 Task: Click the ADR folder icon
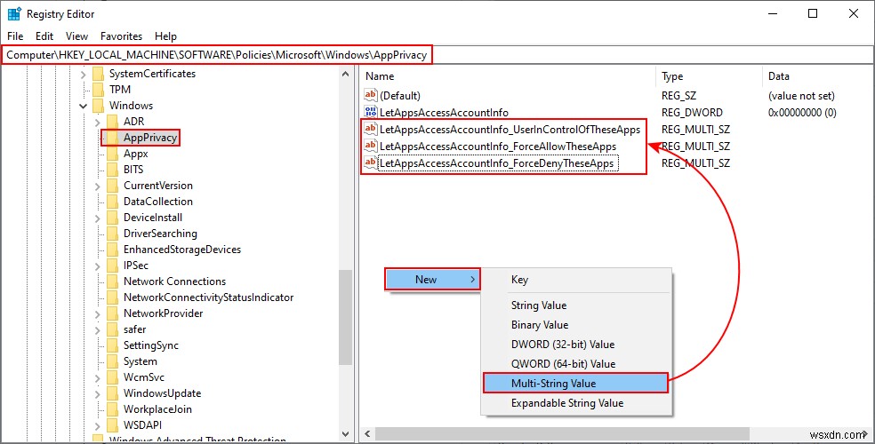(x=113, y=122)
